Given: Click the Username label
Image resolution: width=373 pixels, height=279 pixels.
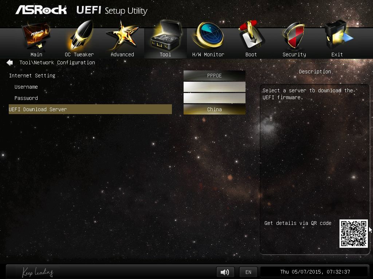Looking at the screenshot, I should tap(26, 87).
